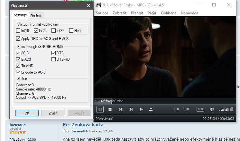Step forward one frame
The height and width of the screenshot is (141, 240).
coord(141,109)
